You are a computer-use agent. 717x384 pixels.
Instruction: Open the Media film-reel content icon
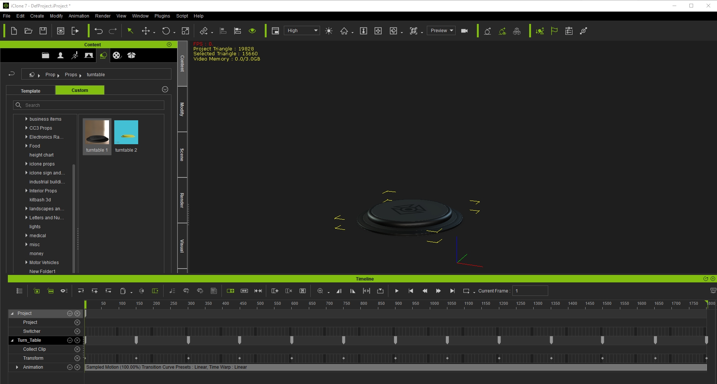117,55
